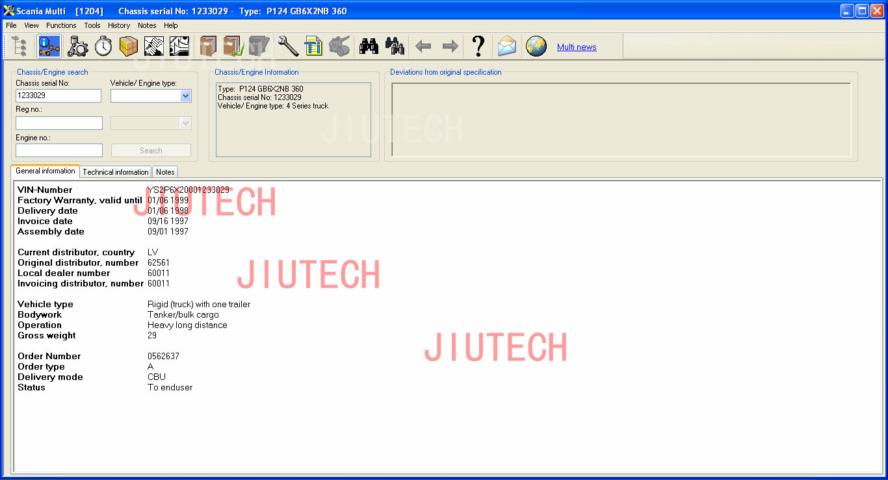Switch to the Technical information tab
Image resolution: width=888 pixels, height=480 pixels.
tap(116, 172)
